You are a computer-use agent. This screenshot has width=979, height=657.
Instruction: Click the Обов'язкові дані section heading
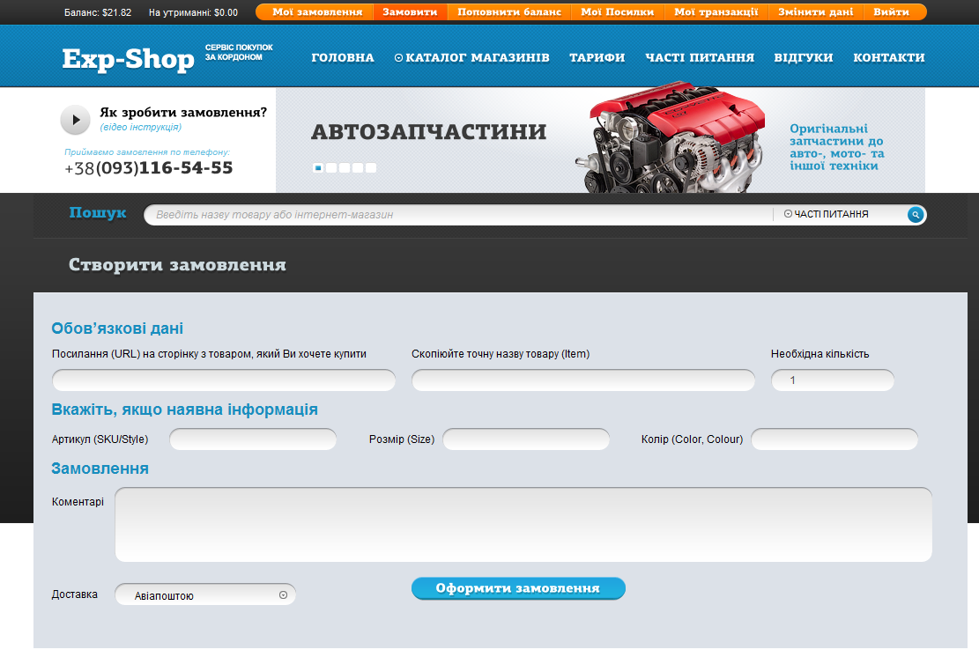coord(117,328)
